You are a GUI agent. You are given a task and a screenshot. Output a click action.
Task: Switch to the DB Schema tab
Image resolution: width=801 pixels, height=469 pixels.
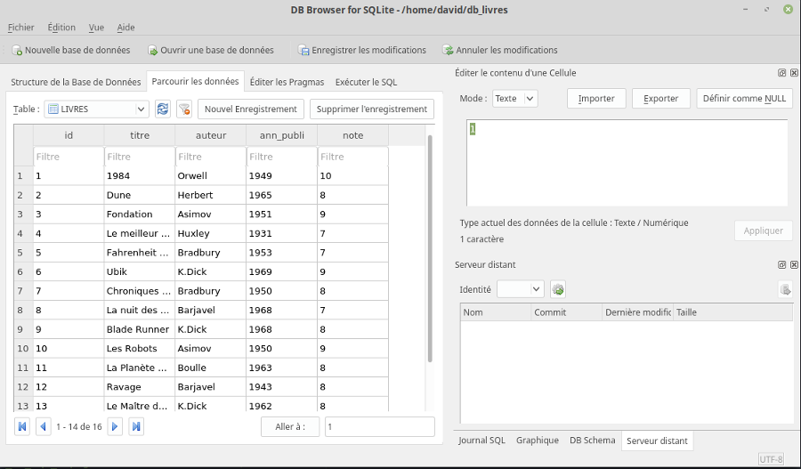pos(592,441)
